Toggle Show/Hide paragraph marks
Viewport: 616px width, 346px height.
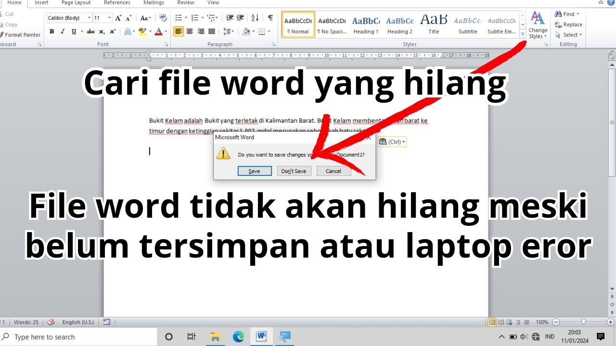pos(270,18)
